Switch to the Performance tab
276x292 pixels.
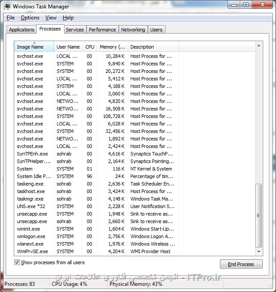coord(102,30)
